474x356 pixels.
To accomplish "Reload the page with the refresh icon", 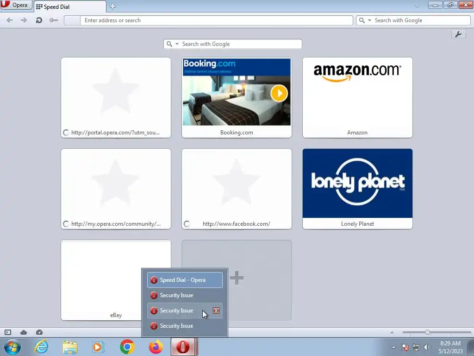I will coord(39,20).
